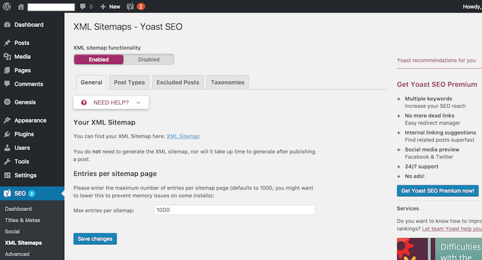Image resolution: width=482 pixels, height=260 pixels.
Task: Set XML sitemap functionality to Enabled
Action: point(99,60)
